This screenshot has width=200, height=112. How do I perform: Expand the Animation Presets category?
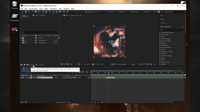click(160, 32)
